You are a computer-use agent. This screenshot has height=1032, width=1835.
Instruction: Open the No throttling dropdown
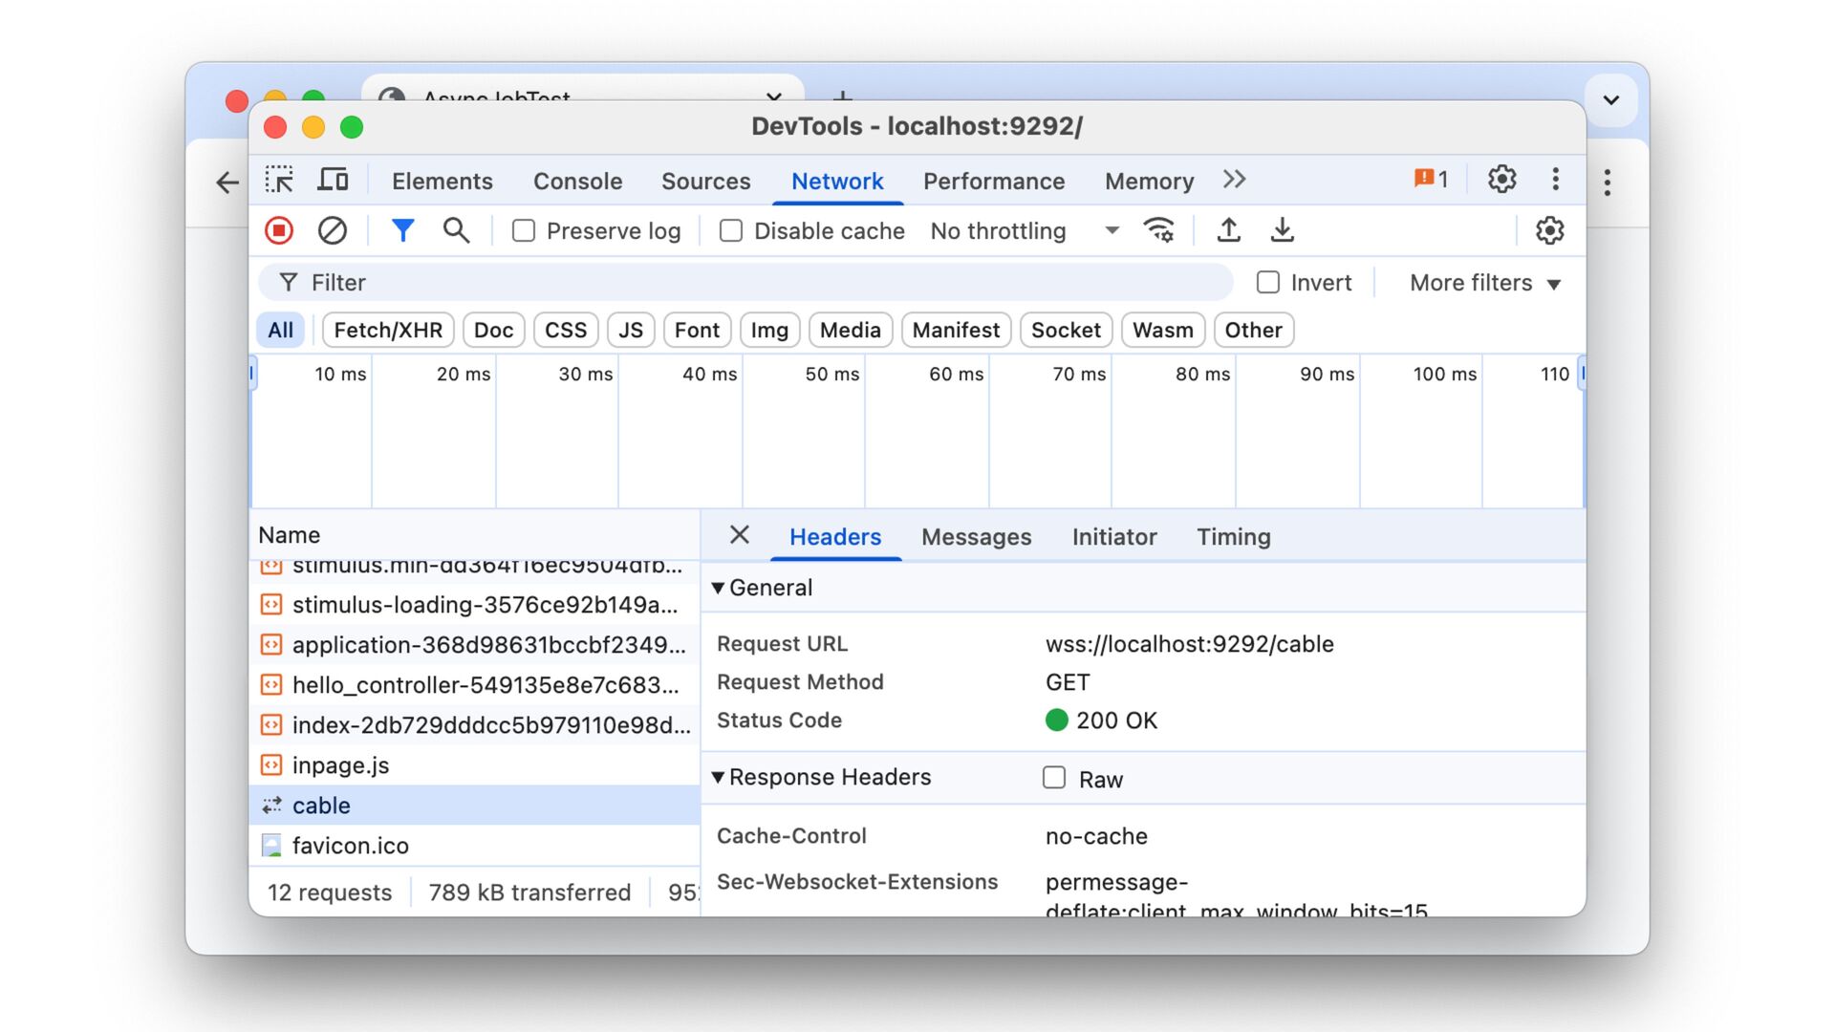pos(1024,230)
